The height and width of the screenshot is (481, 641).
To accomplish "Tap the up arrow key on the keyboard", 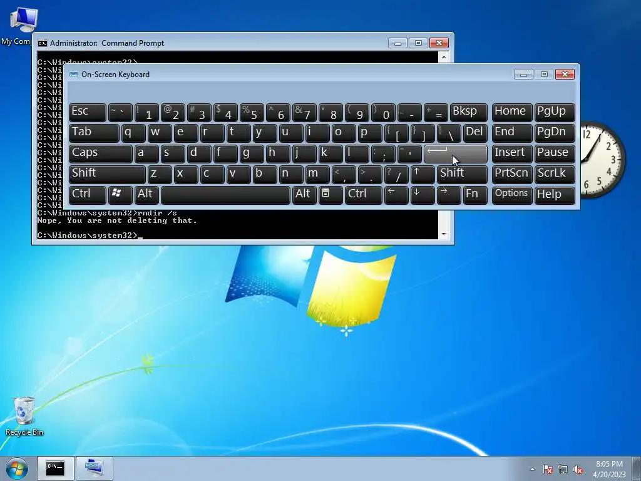I will [x=423, y=174].
